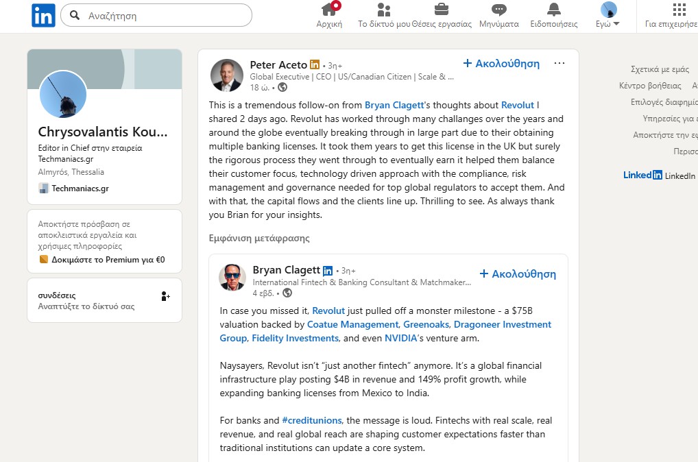The image size is (698, 462).
Task: Open the Αρχική home feed icon
Action: 329,10
